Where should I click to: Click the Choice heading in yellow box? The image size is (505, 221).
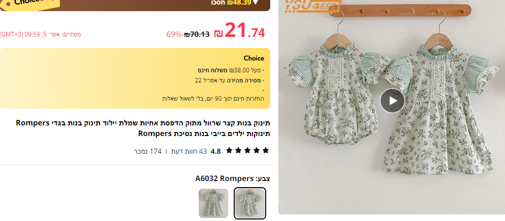click(254, 58)
